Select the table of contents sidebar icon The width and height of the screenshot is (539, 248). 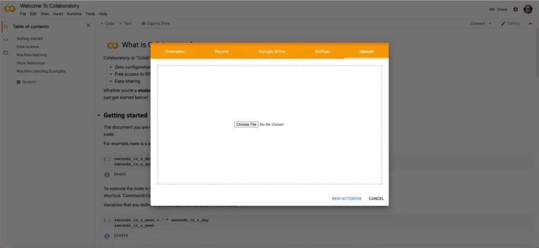pos(5,26)
